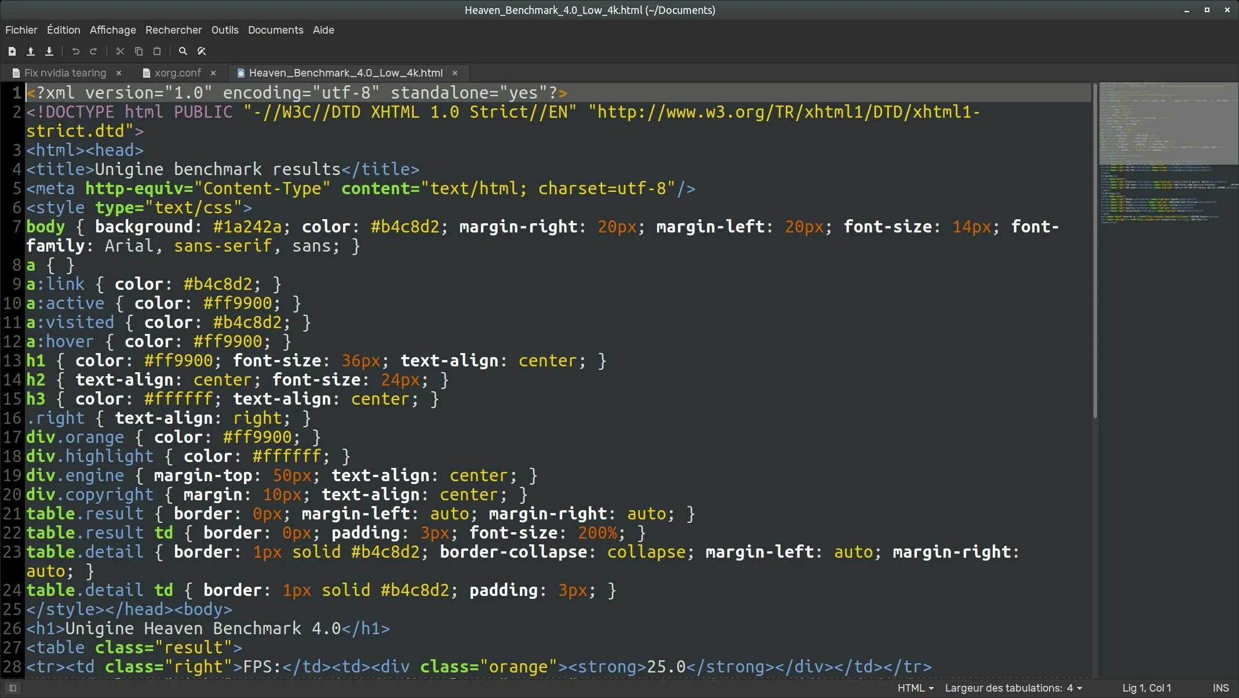1239x698 pixels.
Task: Open the Outils menu
Action: [224, 30]
